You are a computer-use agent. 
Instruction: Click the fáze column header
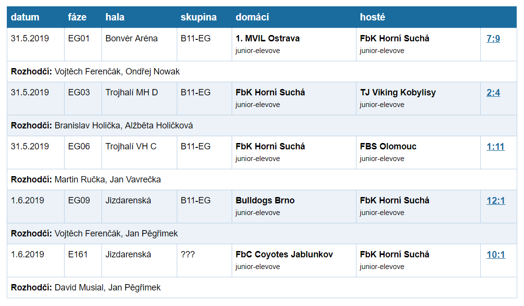point(77,17)
